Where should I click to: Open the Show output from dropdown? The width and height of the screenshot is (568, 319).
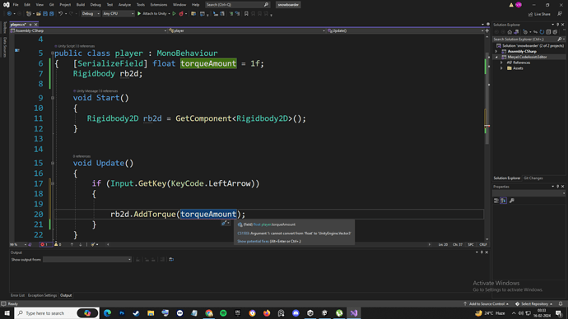click(87, 259)
